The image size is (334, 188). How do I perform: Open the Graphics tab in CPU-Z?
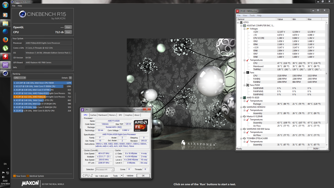(129, 115)
